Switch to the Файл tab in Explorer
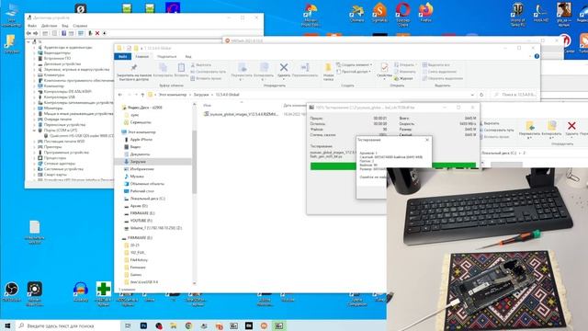Image resolution: width=588 pixels, height=331 pixels. (x=122, y=57)
